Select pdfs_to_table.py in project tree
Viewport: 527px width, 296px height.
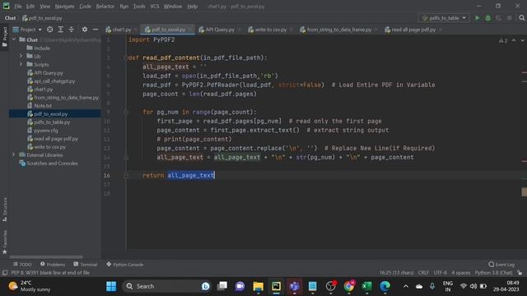49,123
